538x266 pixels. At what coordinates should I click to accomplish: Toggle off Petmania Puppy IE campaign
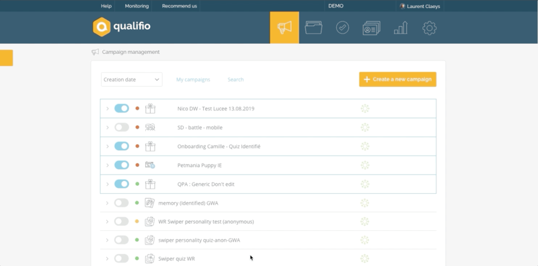click(x=122, y=165)
